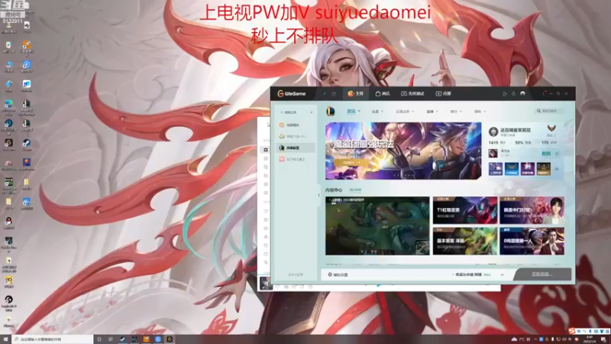This screenshot has width=611, height=344.
Task: Click the rank emblem in profile card
Action: [x=551, y=128]
